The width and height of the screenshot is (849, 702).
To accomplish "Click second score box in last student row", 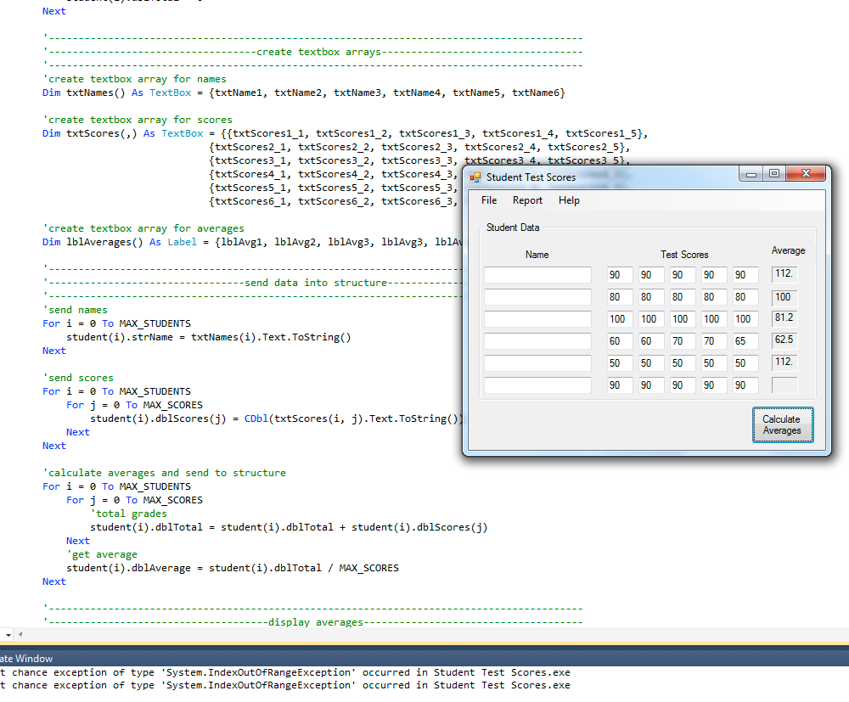I will [x=651, y=385].
